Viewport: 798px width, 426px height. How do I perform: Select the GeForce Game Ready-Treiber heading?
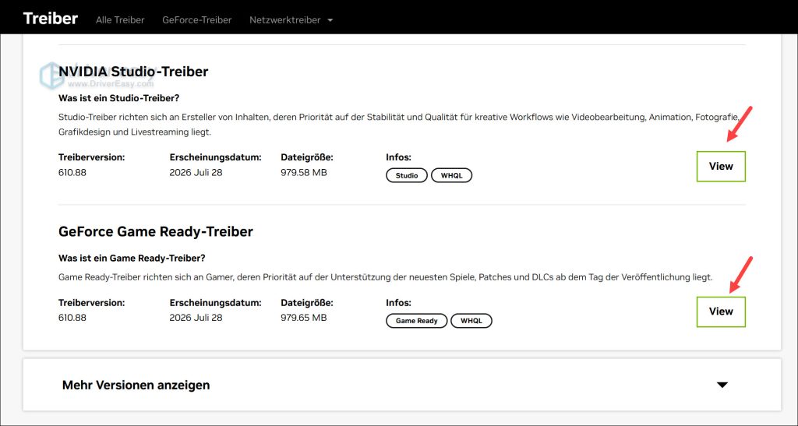[x=156, y=232]
